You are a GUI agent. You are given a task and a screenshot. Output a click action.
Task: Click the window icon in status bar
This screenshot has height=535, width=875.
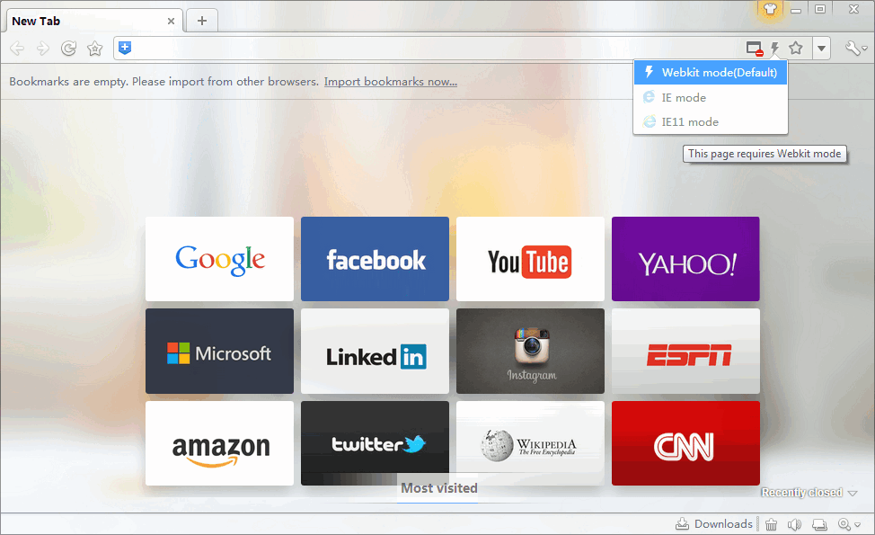[x=819, y=524]
